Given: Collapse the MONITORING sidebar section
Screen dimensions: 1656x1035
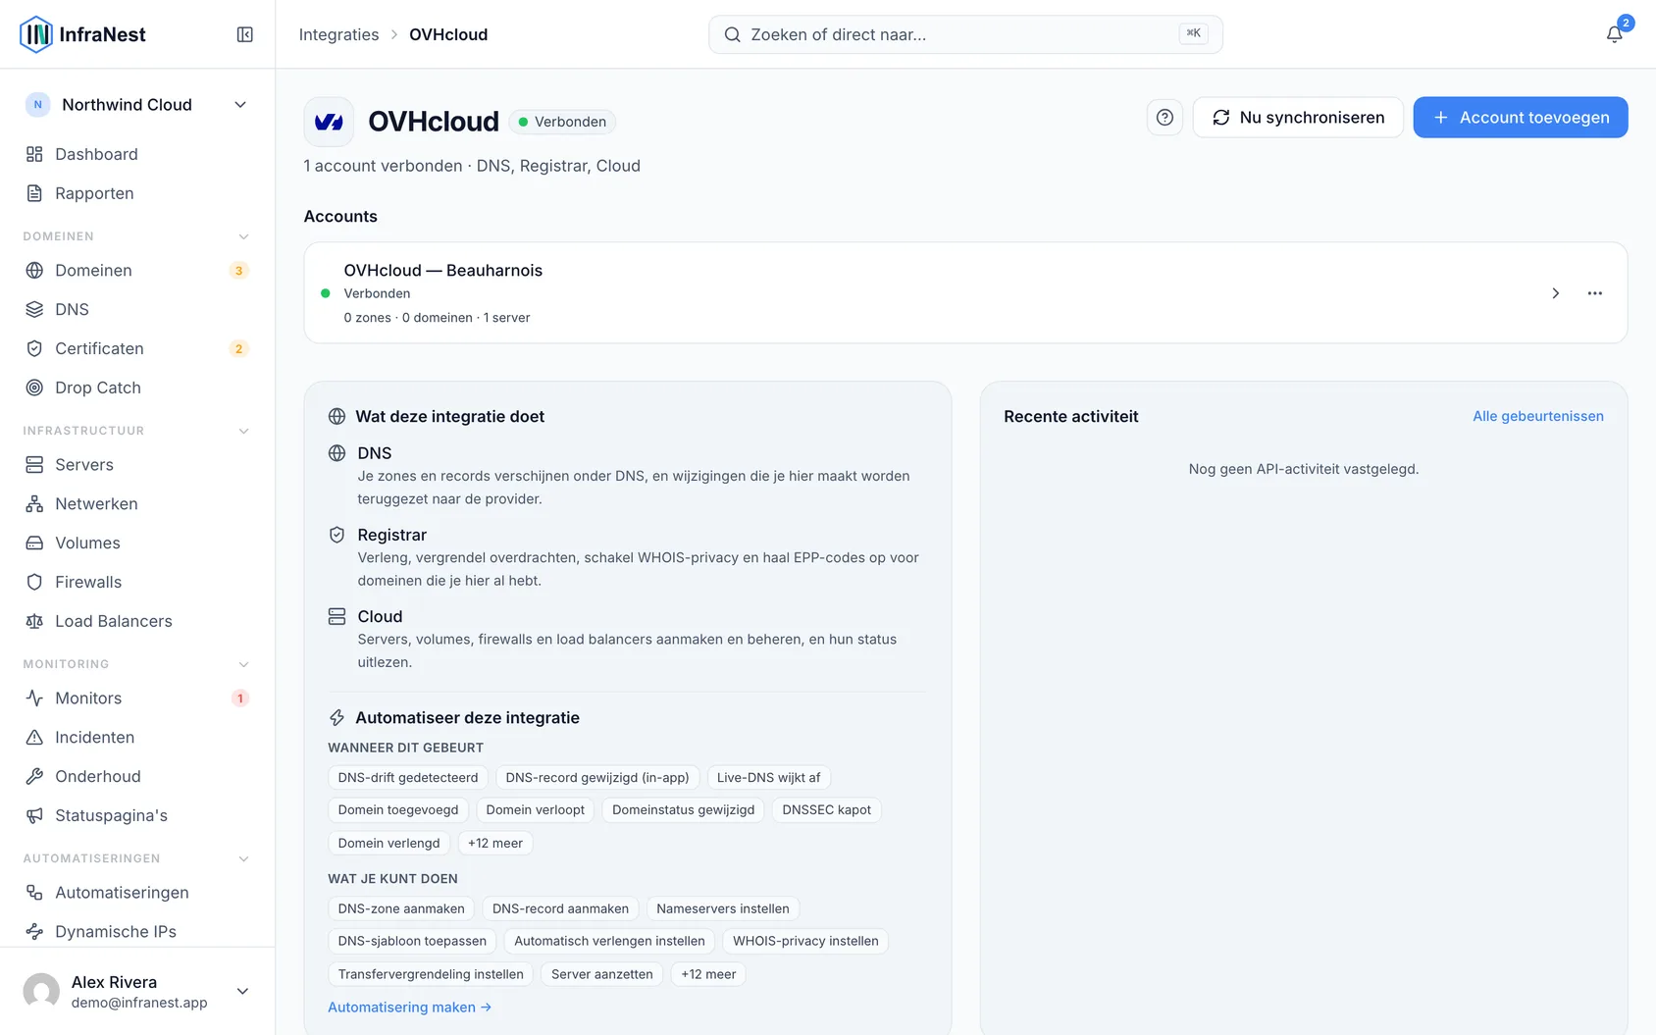Looking at the screenshot, I should (243, 664).
